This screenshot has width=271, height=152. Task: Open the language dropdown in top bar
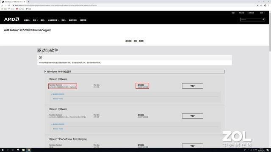point(262,13)
